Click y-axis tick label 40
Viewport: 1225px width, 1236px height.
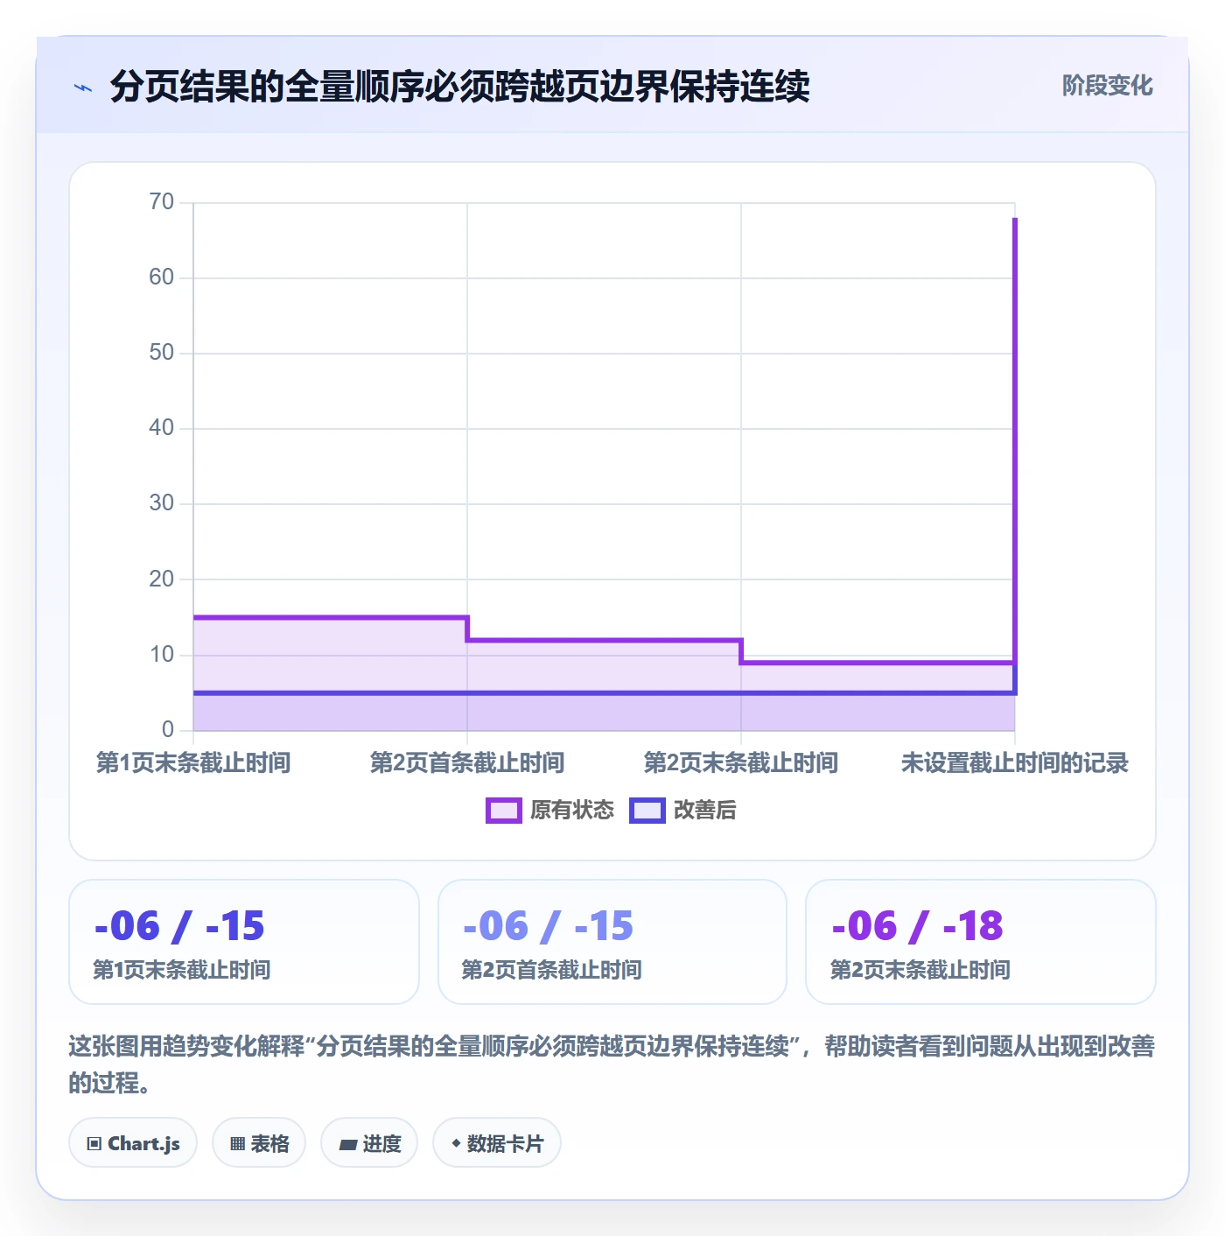pyautogui.click(x=162, y=428)
